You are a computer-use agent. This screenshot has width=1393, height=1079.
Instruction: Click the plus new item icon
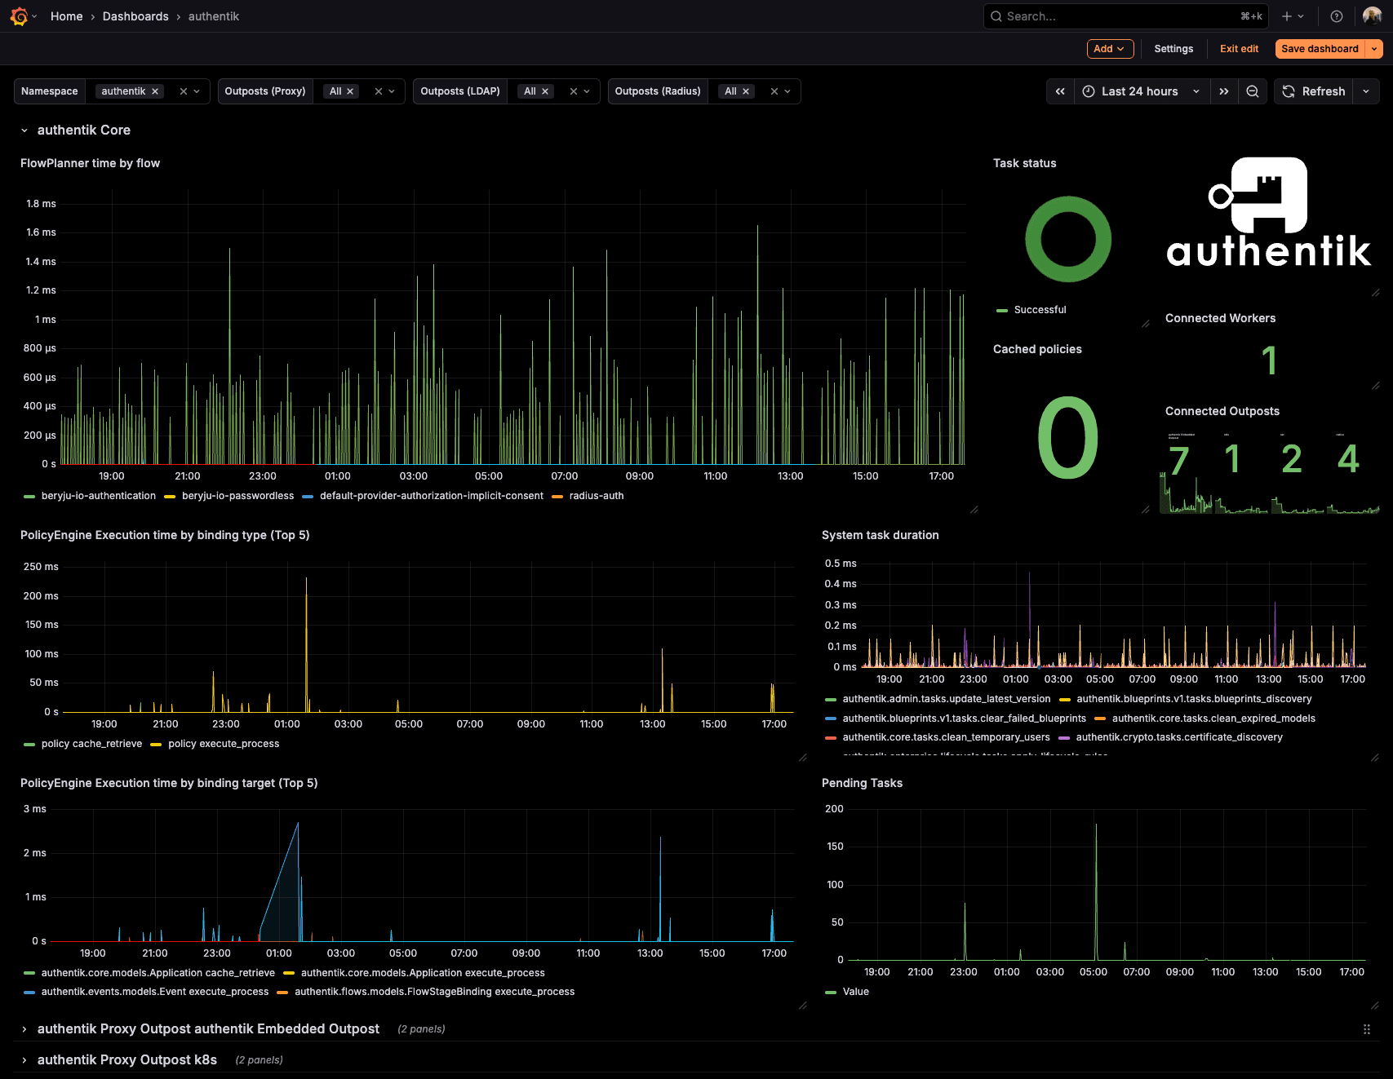[x=1287, y=16]
